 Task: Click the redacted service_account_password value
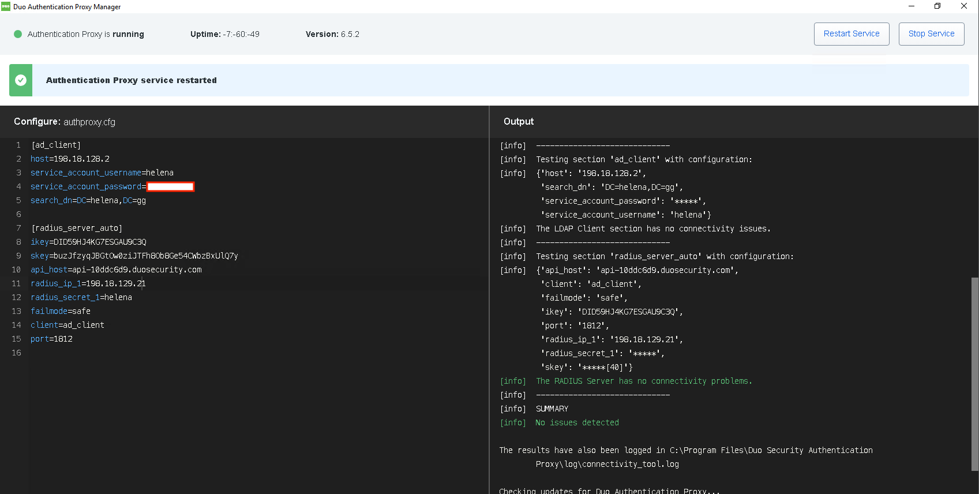point(171,186)
